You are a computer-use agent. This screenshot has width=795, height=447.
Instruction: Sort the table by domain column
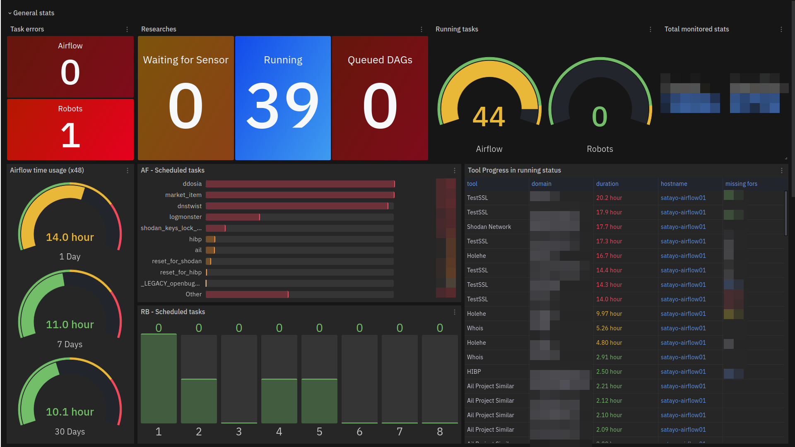click(x=542, y=184)
